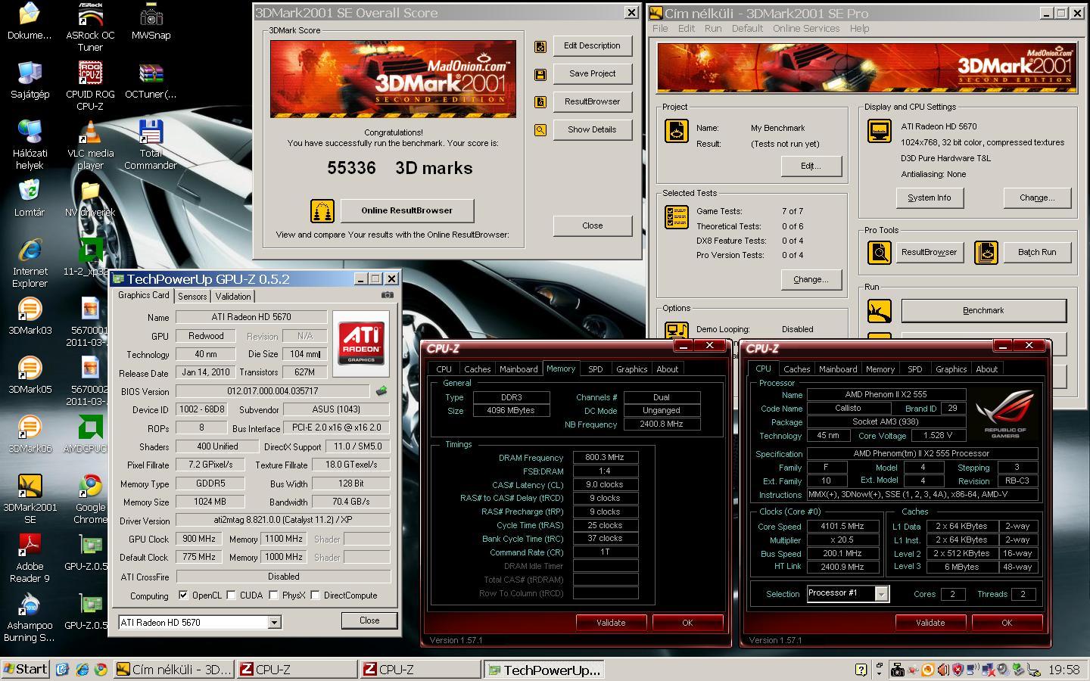
Task: Open the MWSnap desktop icon
Action: [x=151, y=21]
